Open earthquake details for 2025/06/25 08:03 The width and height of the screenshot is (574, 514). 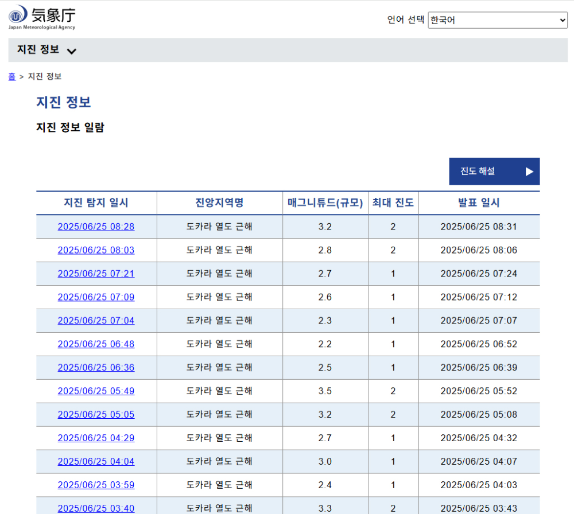96,250
